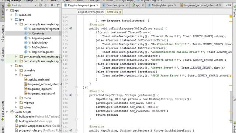The image size is (236, 133).
Task: Close the Constants.java tab
Action: click(x=126, y=5)
